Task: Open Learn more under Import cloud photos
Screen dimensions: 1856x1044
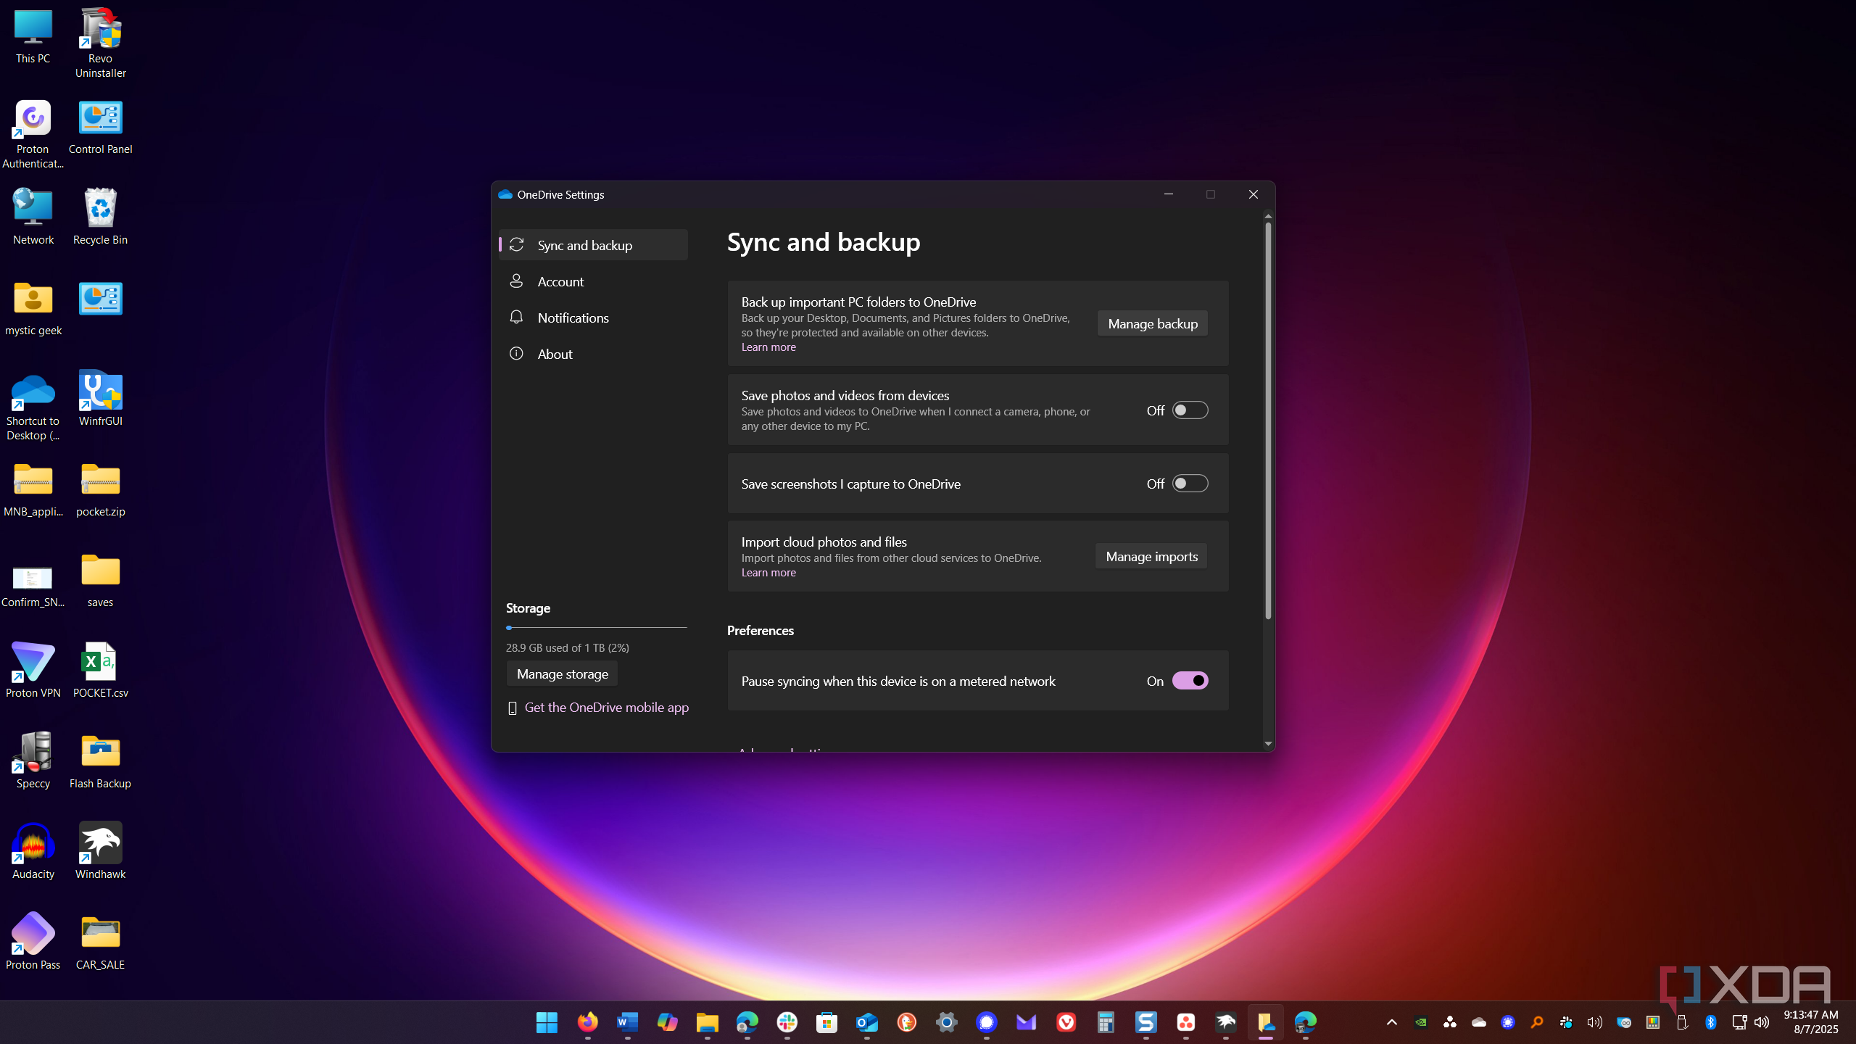Action: click(x=768, y=573)
